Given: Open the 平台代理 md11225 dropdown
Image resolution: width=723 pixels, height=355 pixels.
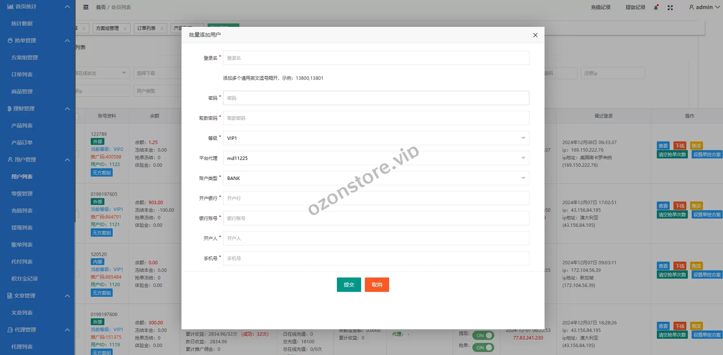Looking at the screenshot, I should tap(376, 158).
